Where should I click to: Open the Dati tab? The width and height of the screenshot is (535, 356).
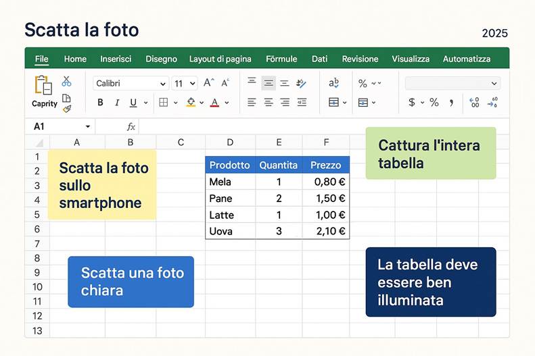[x=319, y=59]
